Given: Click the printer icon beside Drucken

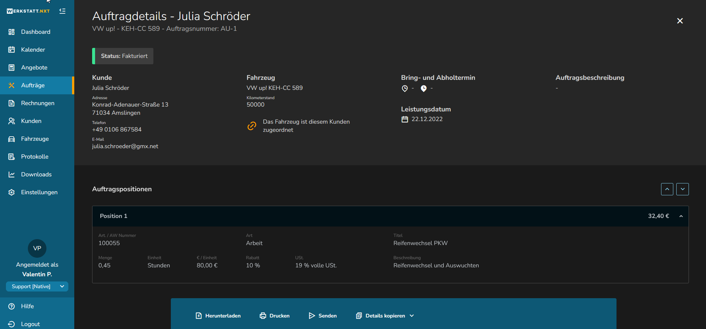Looking at the screenshot, I should [263, 316].
